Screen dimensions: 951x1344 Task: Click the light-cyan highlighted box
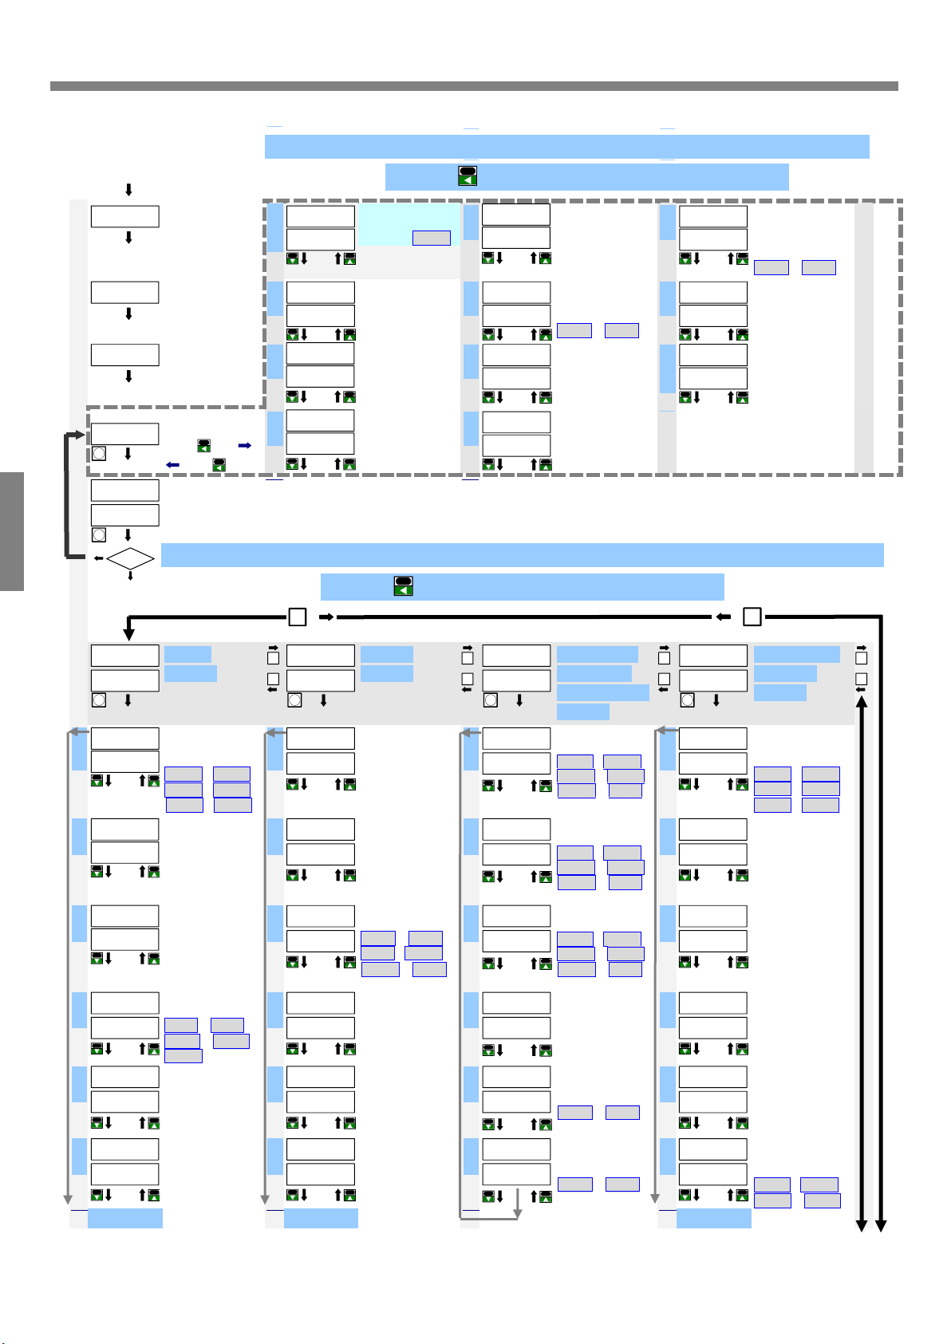pyautogui.click(x=408, y=223)
